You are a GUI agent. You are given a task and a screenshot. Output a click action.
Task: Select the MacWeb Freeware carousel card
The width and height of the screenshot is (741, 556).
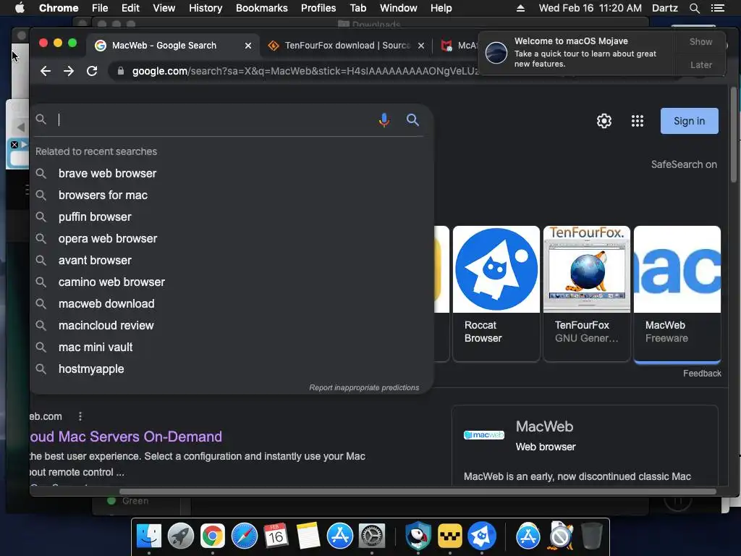pos(677,293)
